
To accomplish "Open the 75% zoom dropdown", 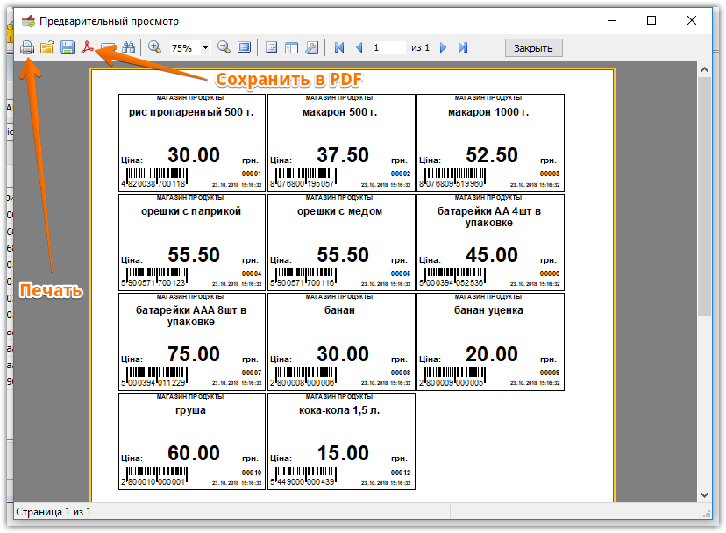I will [206, 47].
